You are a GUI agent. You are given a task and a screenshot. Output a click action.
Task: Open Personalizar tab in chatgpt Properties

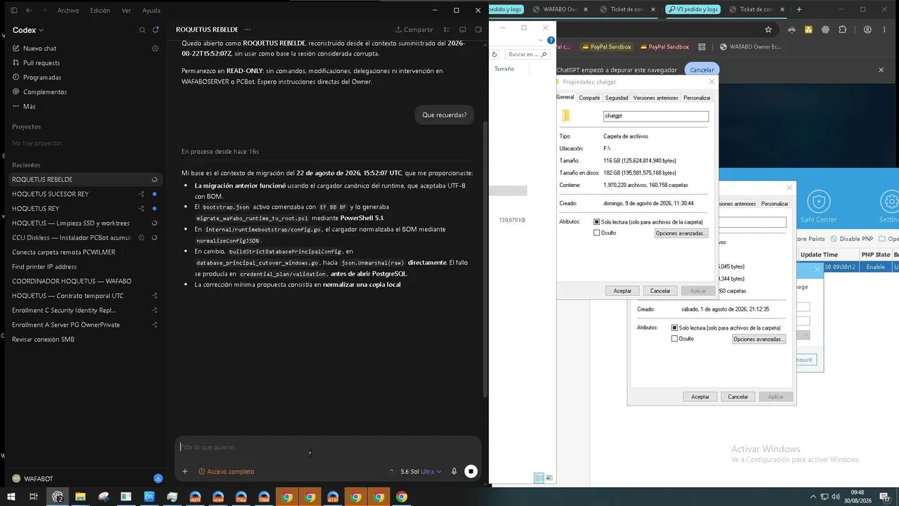tap(697, 98)
